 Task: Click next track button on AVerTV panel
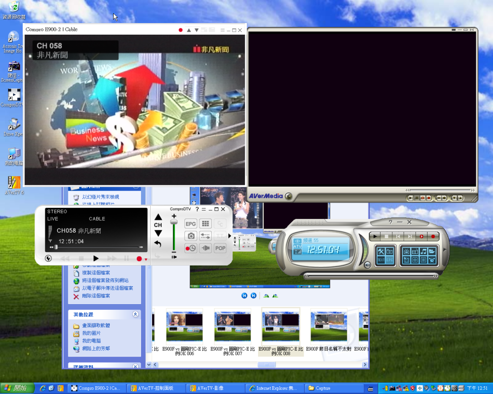point(410,236)
